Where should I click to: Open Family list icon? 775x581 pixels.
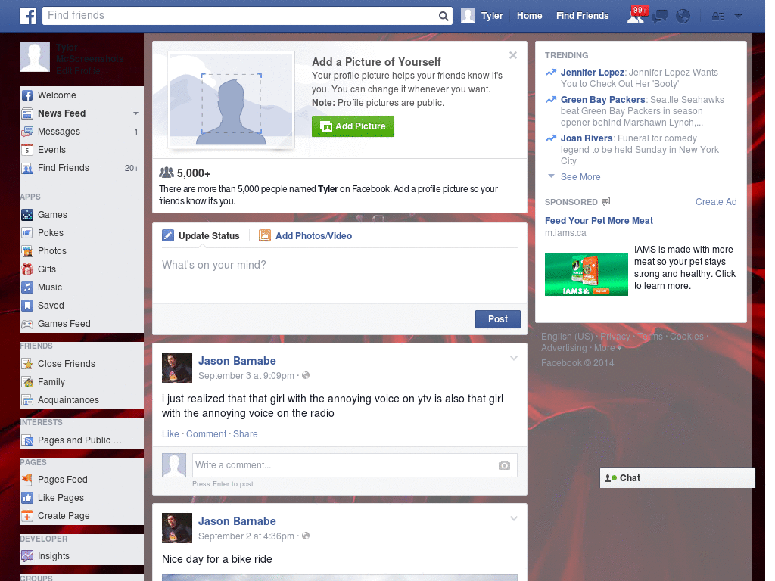pos(27,382)
